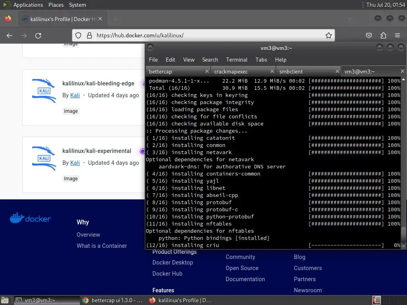Click the Docker whale logo in footer

(30, 218)
